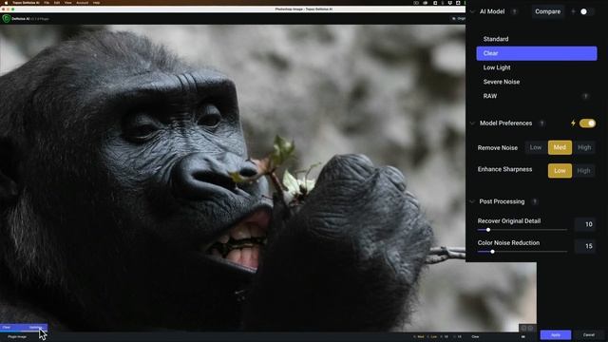Screen dimensions: 608x342
Task: Set Enhance Sharpness to Low
Action: [x=560, y=171]
